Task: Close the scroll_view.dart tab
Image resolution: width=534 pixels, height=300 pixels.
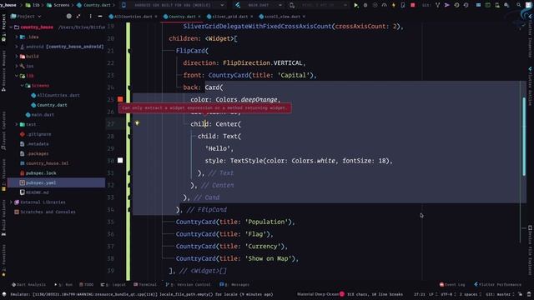Action: (x=304, y=17)
